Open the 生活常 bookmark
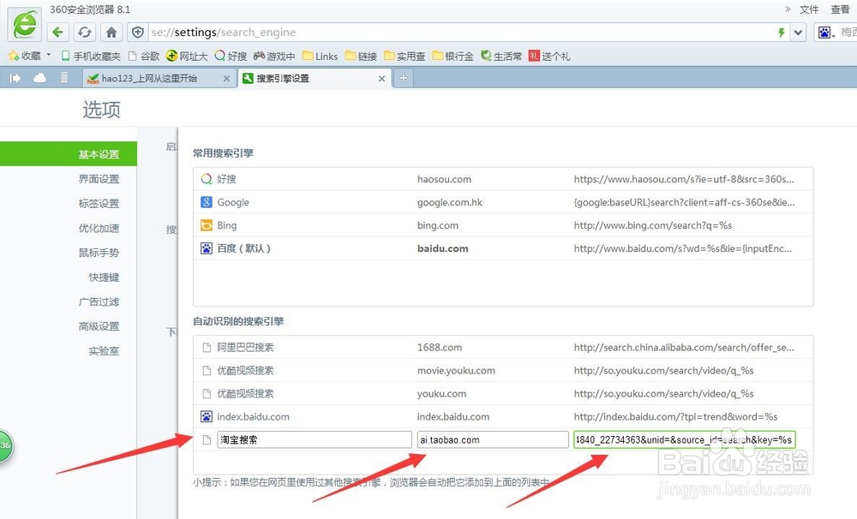This screenshot has width=857, height=519. (501, 56)
